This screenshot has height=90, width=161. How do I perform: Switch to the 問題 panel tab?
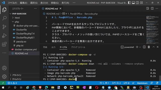point(45,47)
